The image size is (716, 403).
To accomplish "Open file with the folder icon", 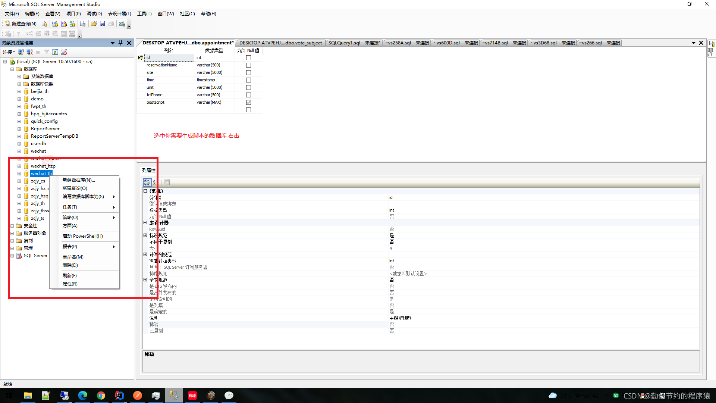I will click(x=94, y=24).
